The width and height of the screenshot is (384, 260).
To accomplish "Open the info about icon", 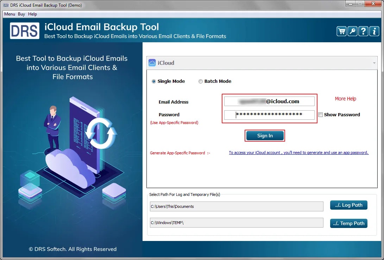I will click(x=374, y=31).
